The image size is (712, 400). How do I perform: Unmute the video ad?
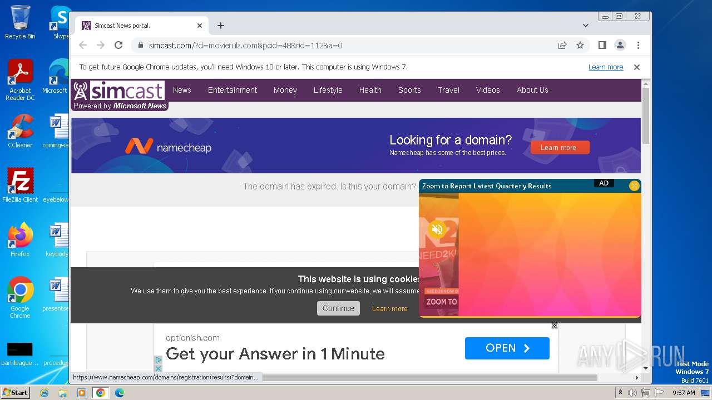pyautogui.click(x=438, y=229)
